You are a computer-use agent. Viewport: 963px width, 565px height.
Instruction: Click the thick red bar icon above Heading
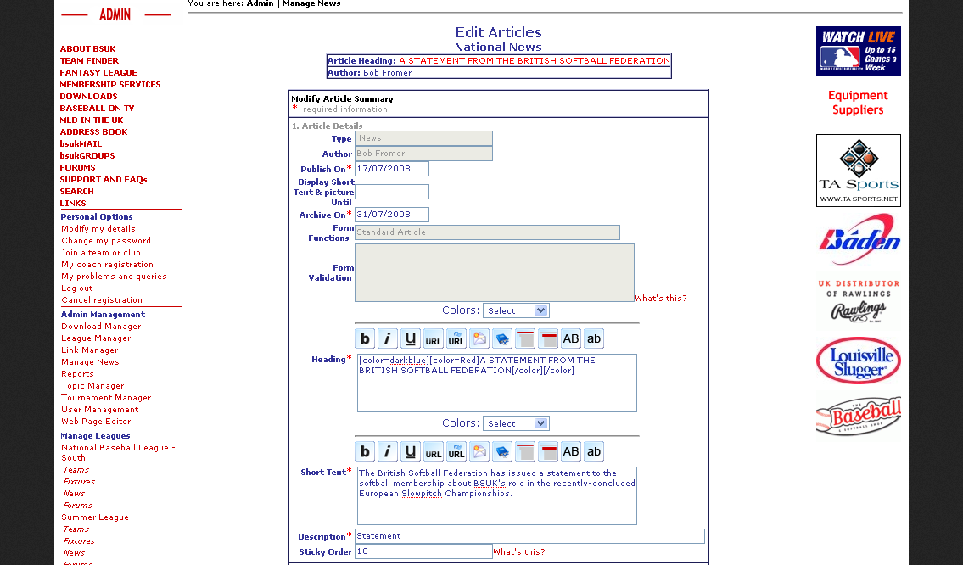point(548,338)
